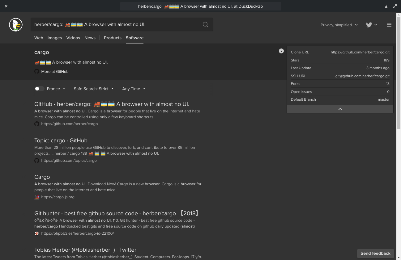This screenshot has width=401, height=260.
Task: Switch to the Web tab
Action: 39,38
